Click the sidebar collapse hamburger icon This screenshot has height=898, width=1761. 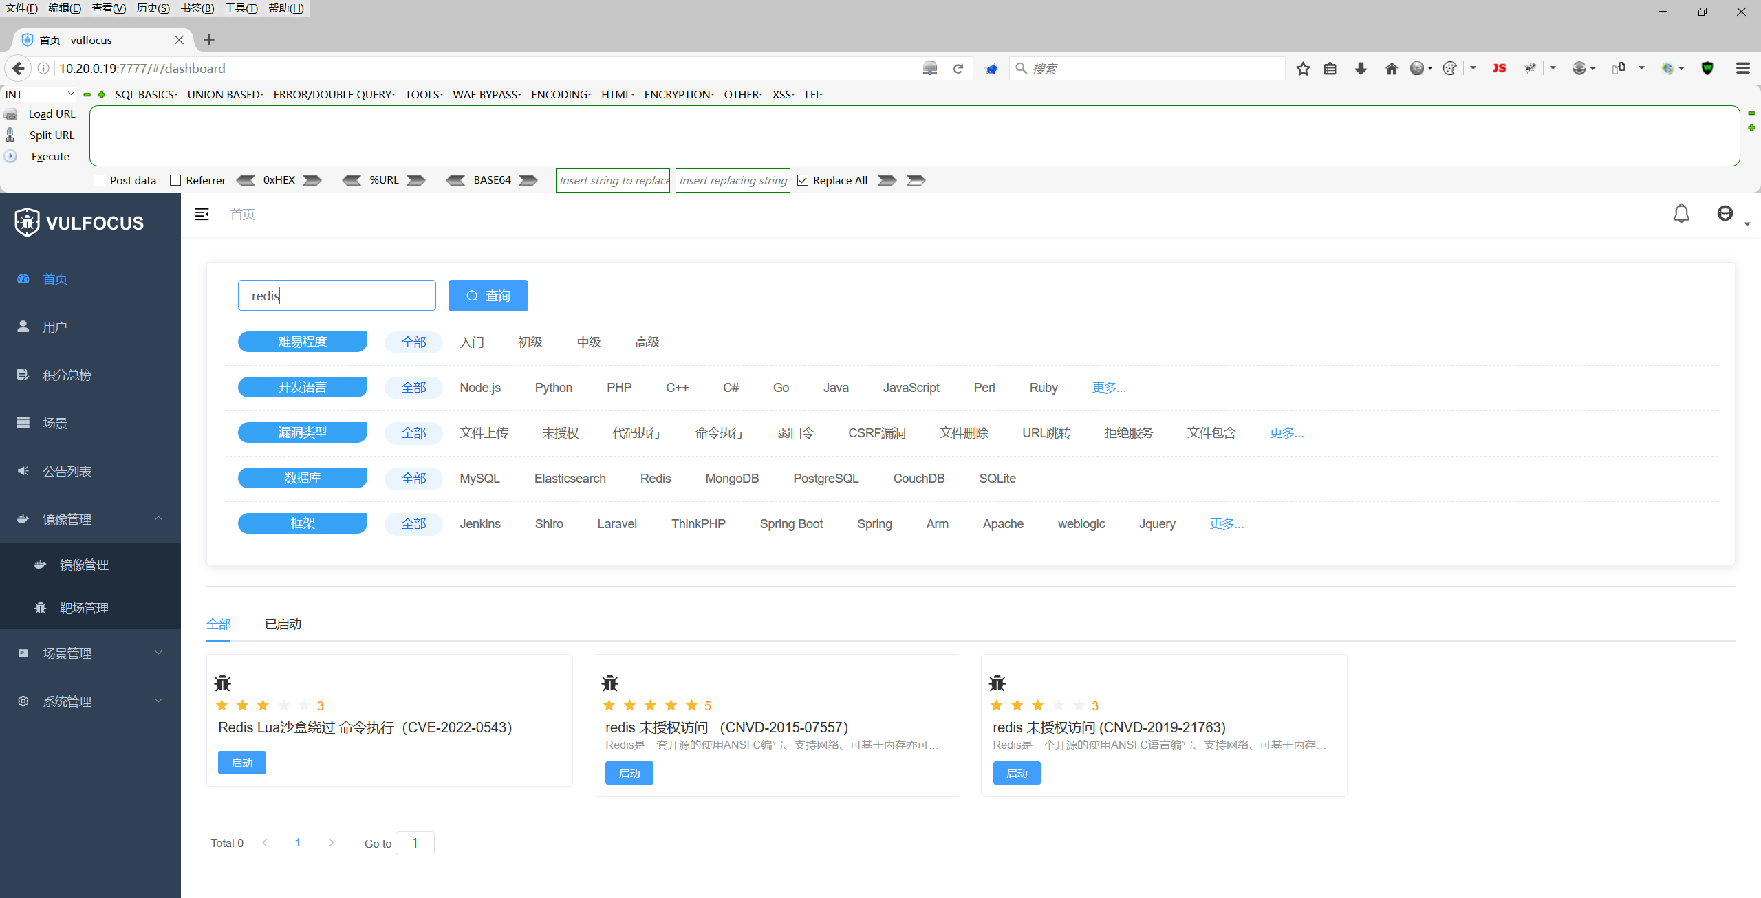pyautogui.click(x=202, y=215)
